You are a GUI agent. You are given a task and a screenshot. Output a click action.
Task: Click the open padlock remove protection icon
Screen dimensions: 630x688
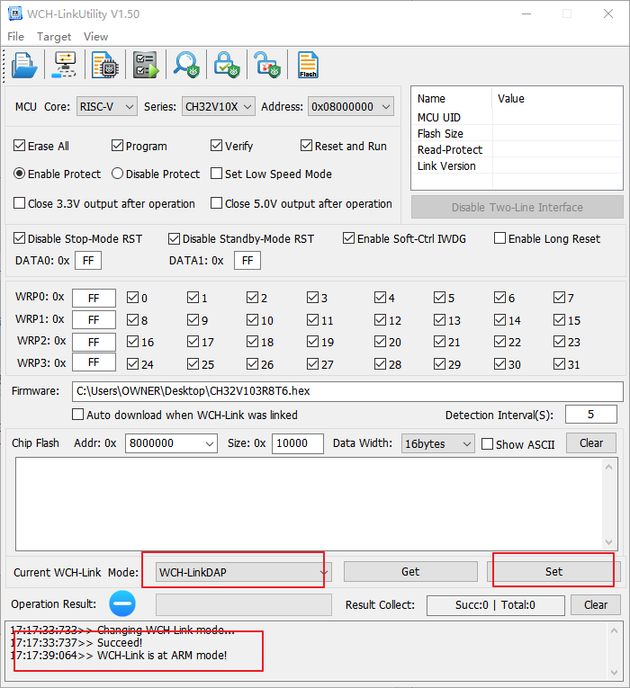click(x=266, y=66)
